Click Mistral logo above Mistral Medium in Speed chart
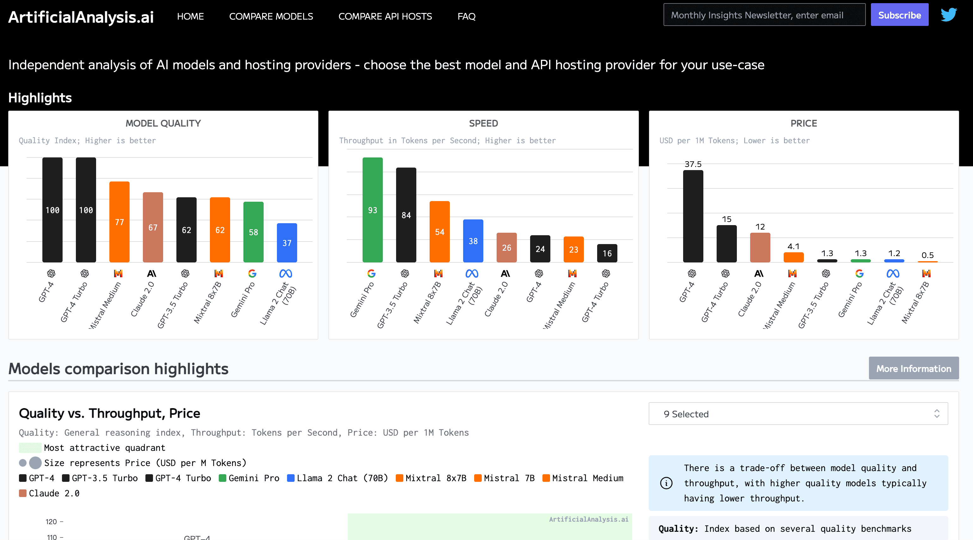The image size is (973, 540). click(x=572, y=273)
